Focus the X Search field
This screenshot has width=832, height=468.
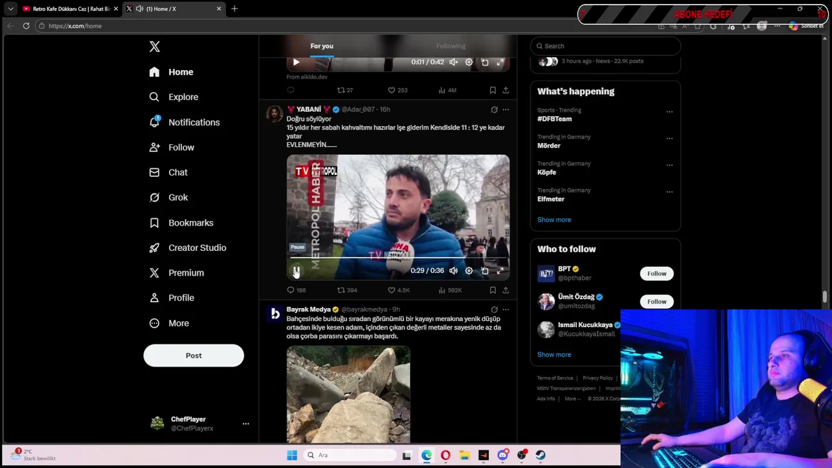pyautogui.click(x=605, y=46)
